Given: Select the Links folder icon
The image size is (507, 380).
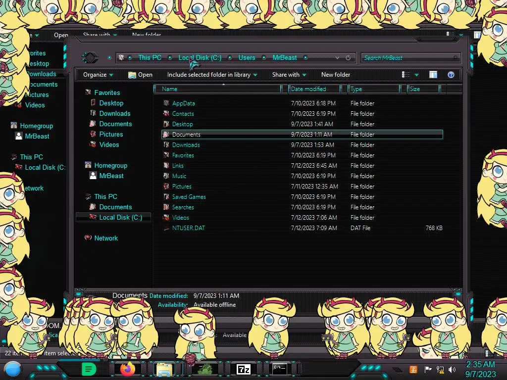Looking at the screenshot, I should pos(166,166).
